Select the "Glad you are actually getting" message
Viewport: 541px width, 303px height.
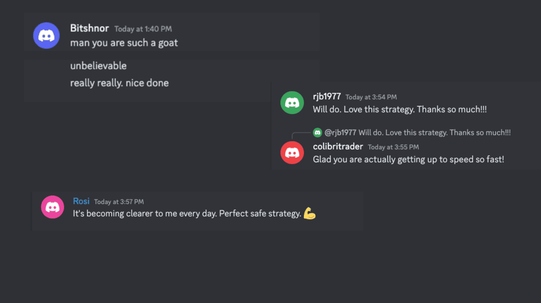pyautogui.click(x=408, y=159)
